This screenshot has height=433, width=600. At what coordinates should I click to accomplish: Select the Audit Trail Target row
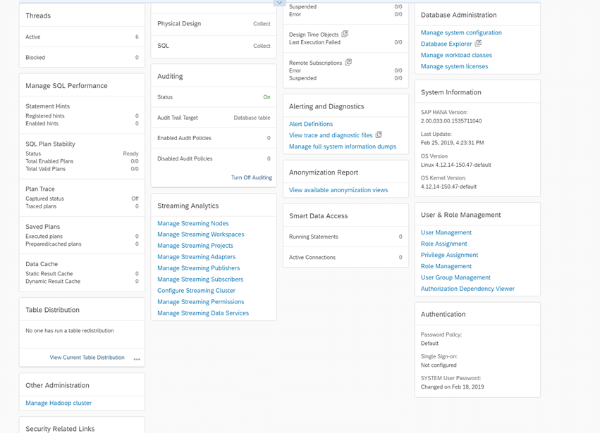pyautogui.click(x=214, y=118)
